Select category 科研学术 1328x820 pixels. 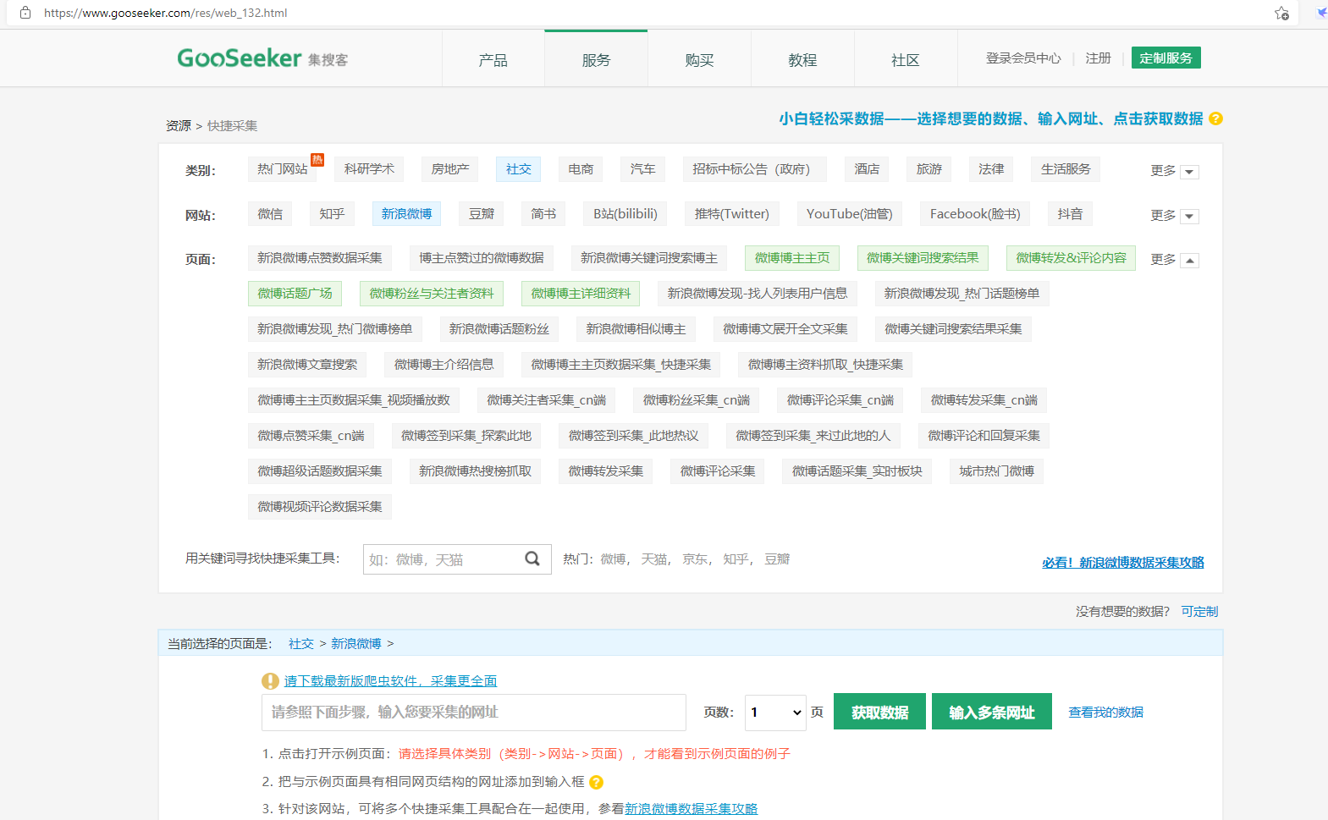[x=369, y=169]
